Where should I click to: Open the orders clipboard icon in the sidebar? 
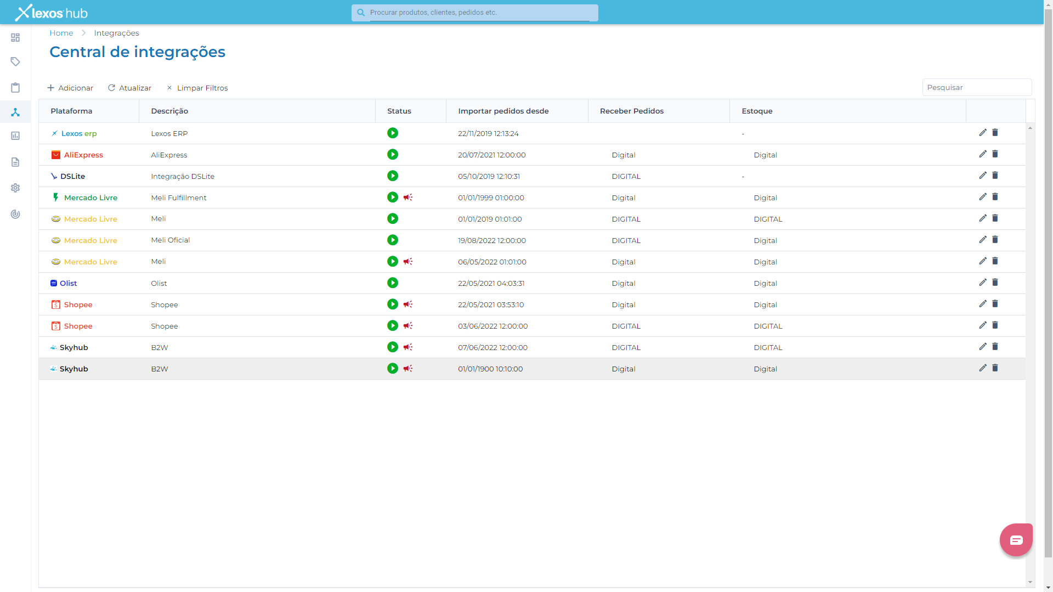(15, 87)
